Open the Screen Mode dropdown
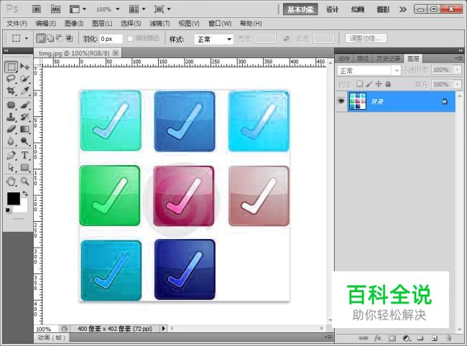This screenshot has width=467, height=346. coord(162,9)
